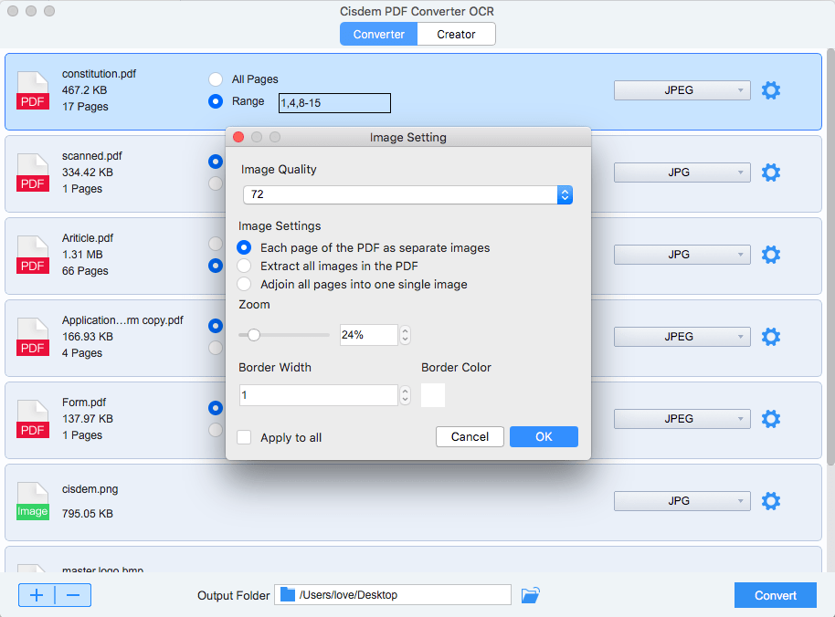The image size is (835, 617).
Task: Select the Ariticle.pdf file name
Action: (88, 237)
